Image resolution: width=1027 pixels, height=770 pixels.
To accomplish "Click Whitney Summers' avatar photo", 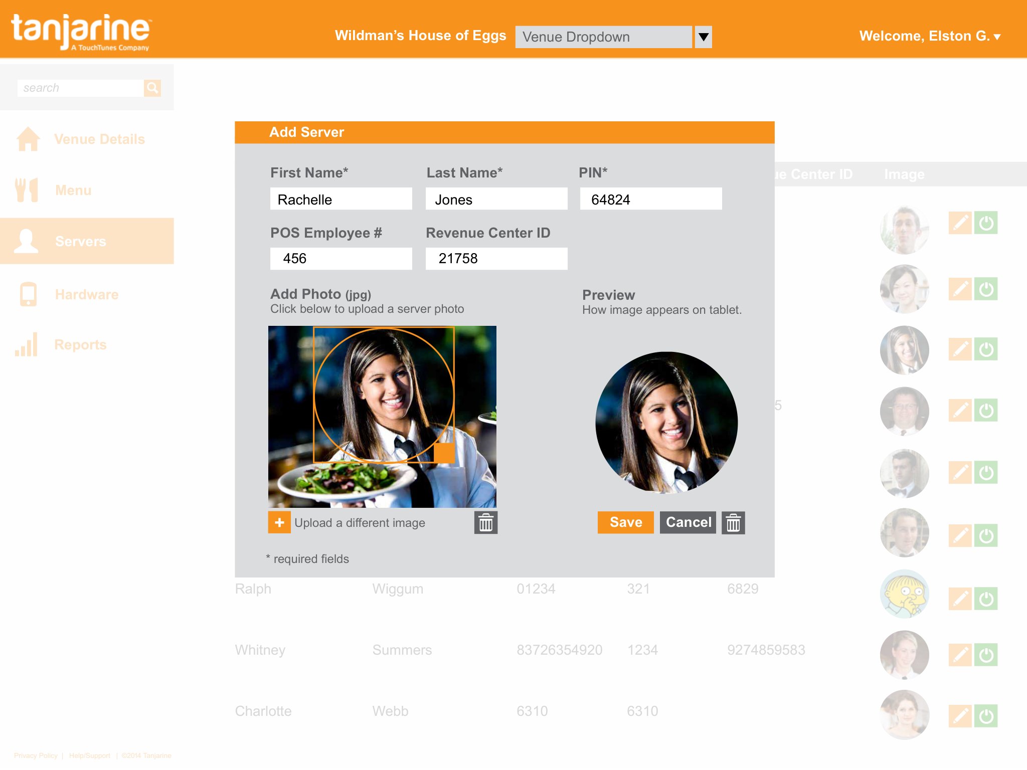I will pos(905,655).
